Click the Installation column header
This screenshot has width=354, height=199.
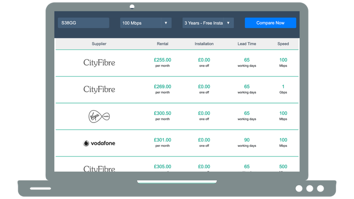(x=204, y=44)
